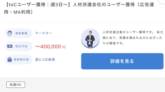
Task: Click the 人材派遣企業のユーザー獲得です sentence
Action: click(128, 32)
